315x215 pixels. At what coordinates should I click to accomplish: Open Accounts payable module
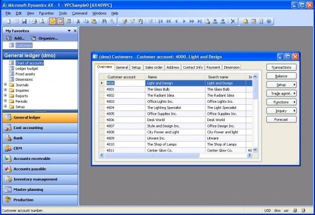pos(40,169)
